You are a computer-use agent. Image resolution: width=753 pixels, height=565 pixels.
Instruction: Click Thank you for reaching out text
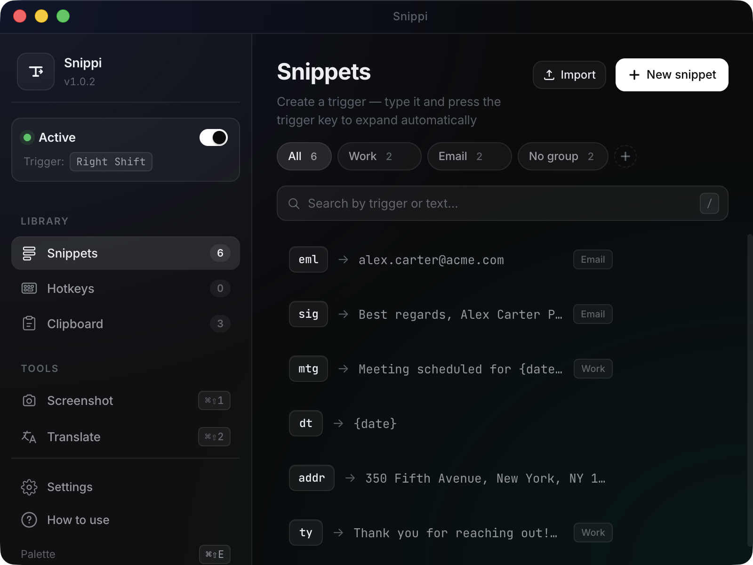point(455,533)
